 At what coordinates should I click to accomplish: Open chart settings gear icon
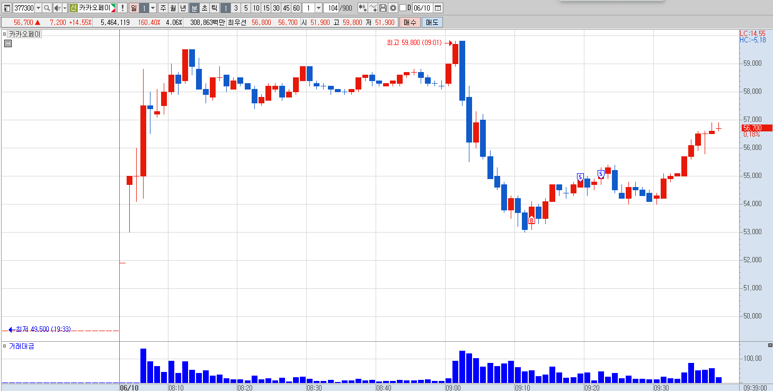[x=393, y=8]
